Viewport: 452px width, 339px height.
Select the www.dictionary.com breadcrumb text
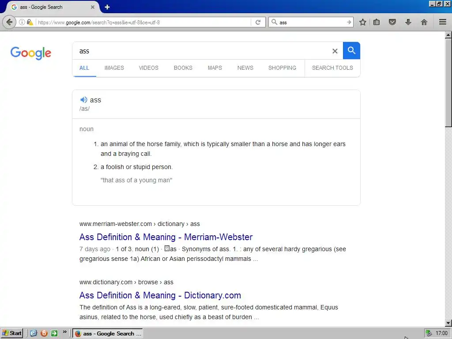(106, 282)
